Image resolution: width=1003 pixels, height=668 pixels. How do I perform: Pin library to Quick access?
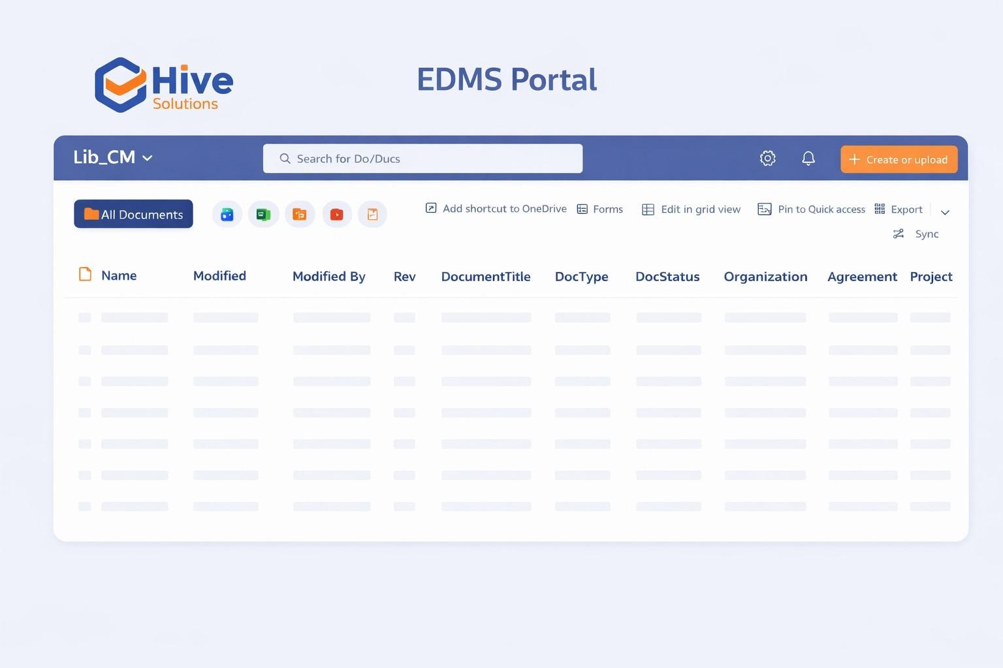coord(811,209)
